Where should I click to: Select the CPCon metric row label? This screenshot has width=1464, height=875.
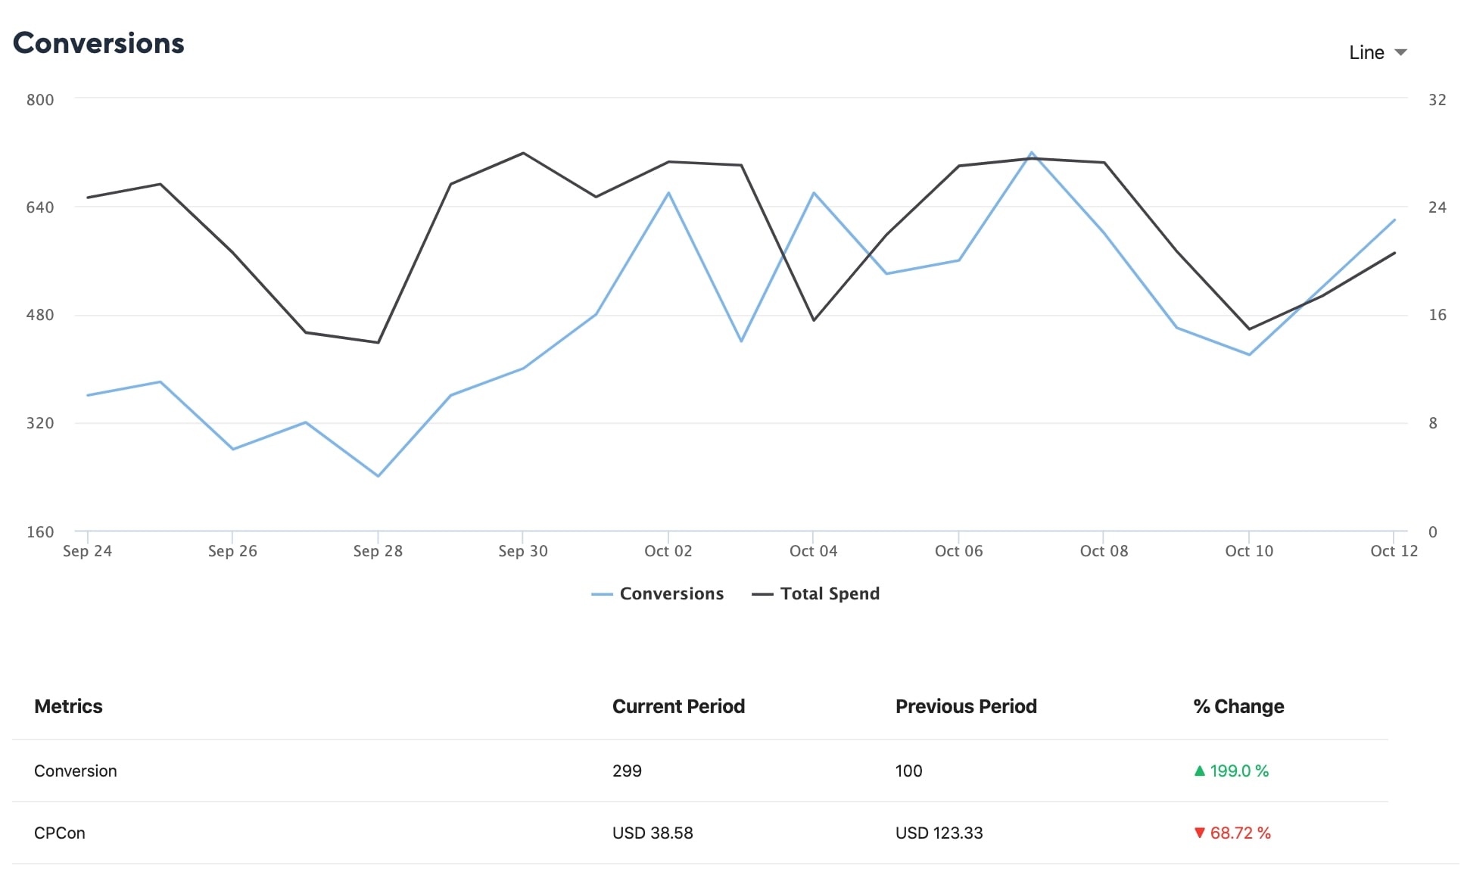[60, 833]
